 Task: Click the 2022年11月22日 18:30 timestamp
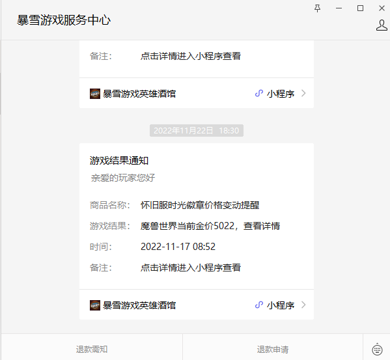[x=197, y=131]
